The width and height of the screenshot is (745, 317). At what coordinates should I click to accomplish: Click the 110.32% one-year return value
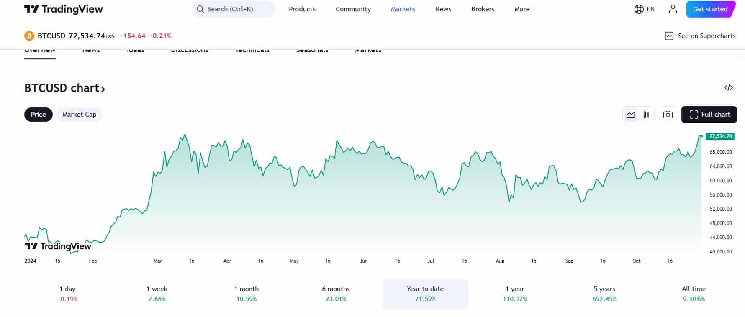tap(515, 299)
